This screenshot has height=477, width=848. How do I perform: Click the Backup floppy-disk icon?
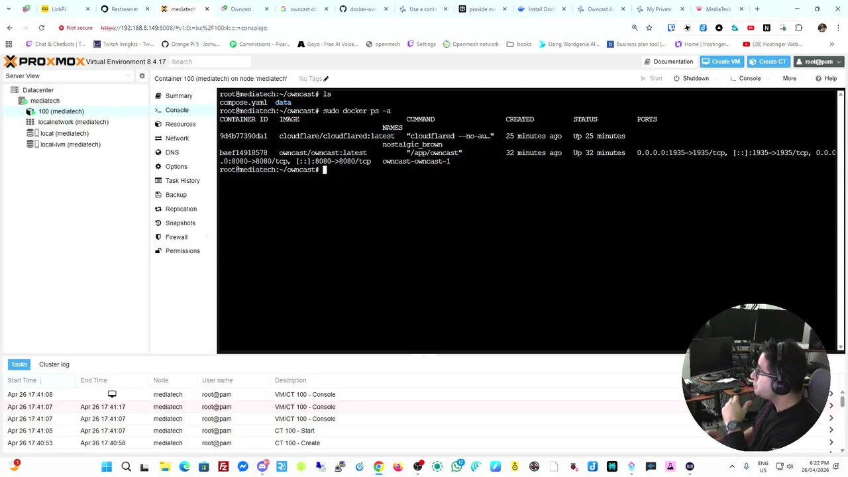click(x=158, y=195)
